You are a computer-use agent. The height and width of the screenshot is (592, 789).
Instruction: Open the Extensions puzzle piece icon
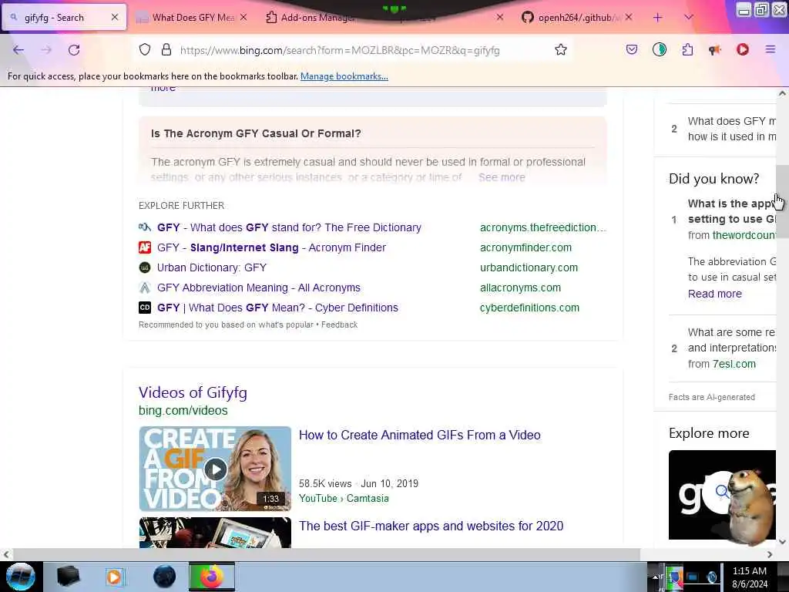coord(687,49)
